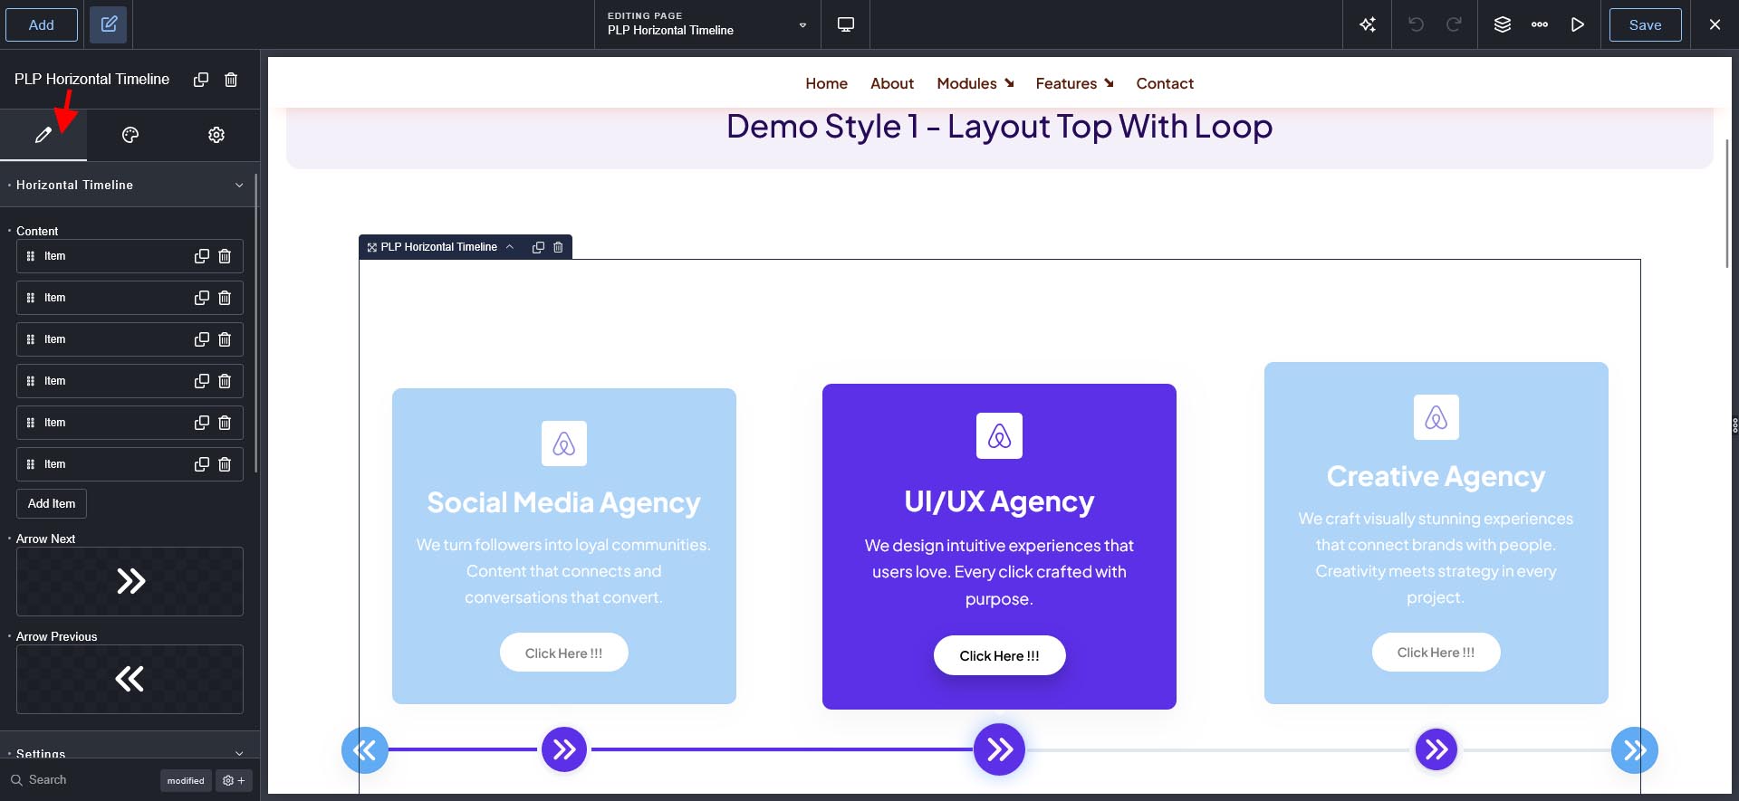Select the timeline marker under Creative Agency
The height and width of the screenshot is (801, 1739).
pyautogui.click(x=1436, y=749)
